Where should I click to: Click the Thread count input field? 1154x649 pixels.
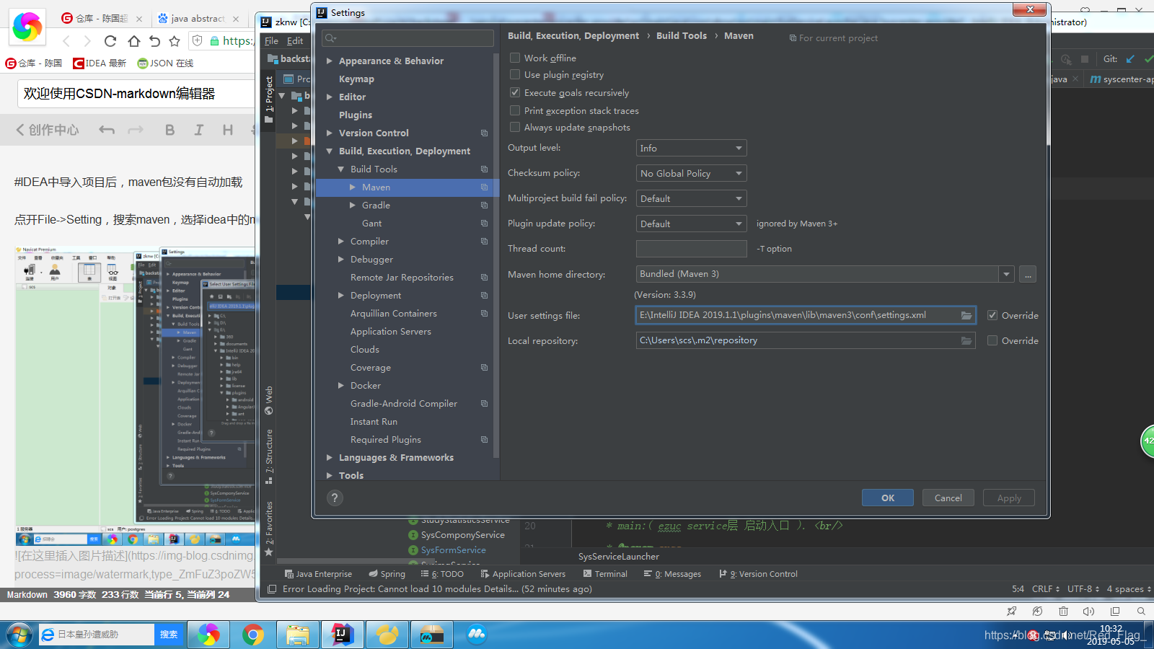[x=691, y=249]
